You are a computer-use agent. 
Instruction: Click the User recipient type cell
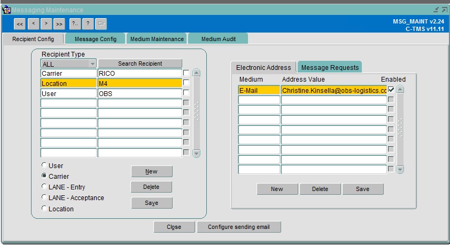[x=68, y=93]
